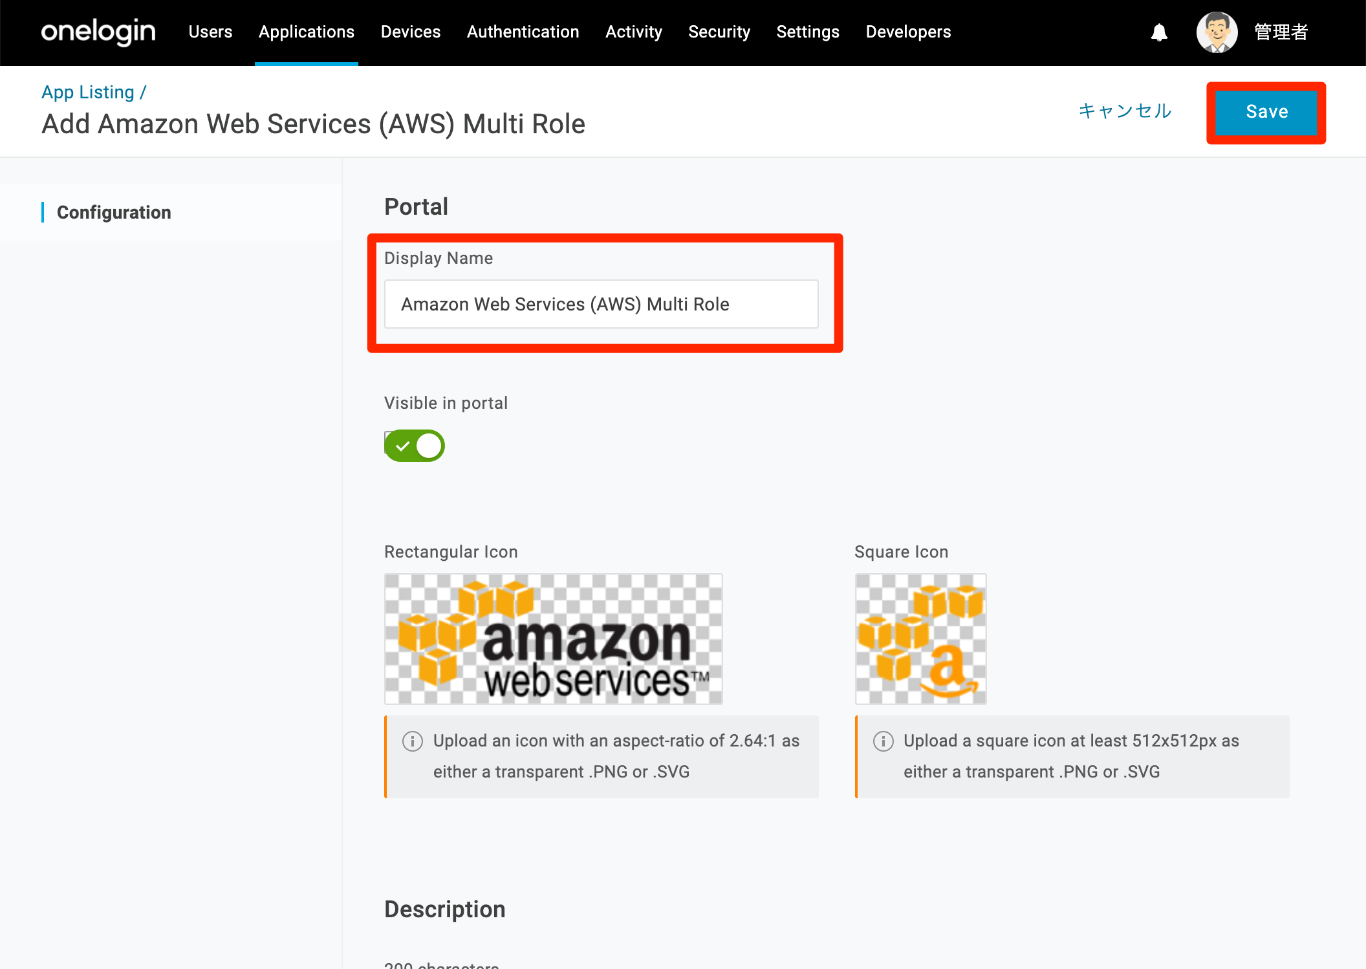Click info icon in rectangular icon hint
This screenshot has width=1366, height=969.
[x=413, y=741]
